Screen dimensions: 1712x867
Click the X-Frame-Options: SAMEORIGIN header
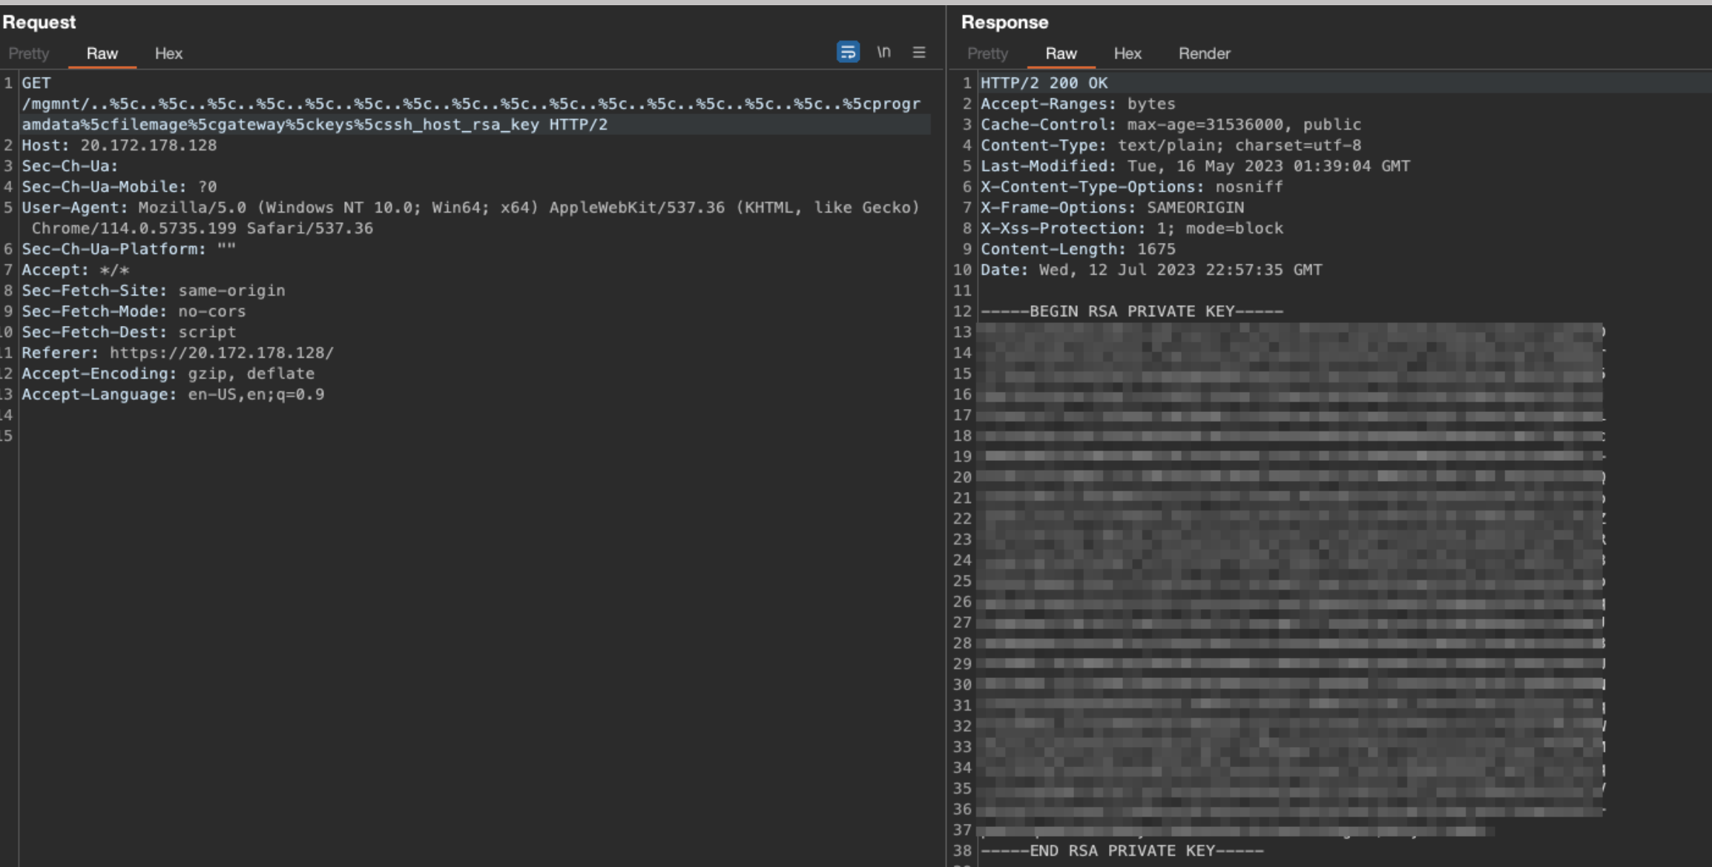pos(1113,207)
